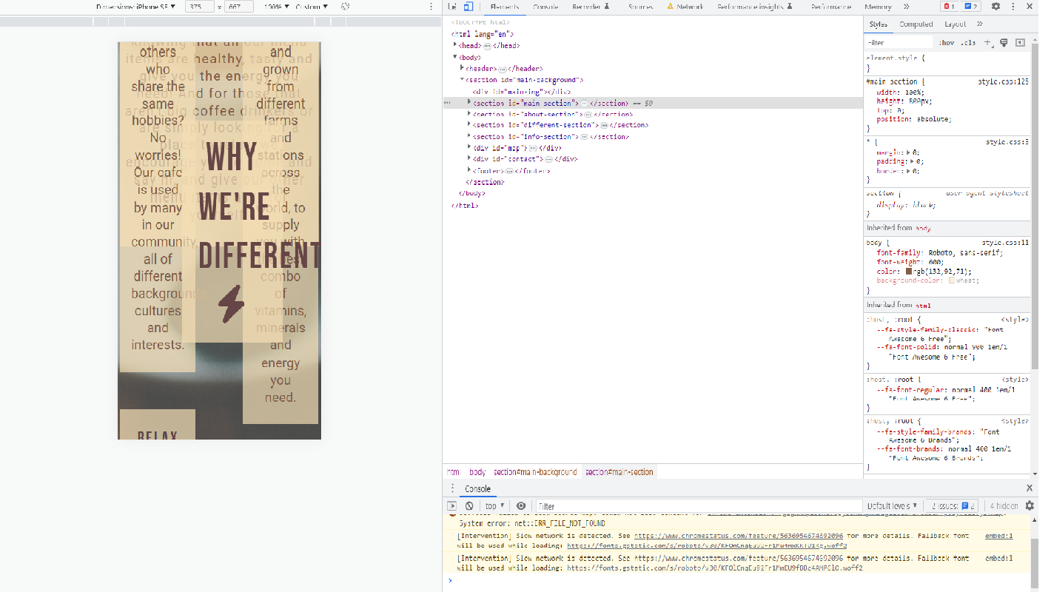Toggle the :hov pseudo-class state panel
Screen dimensions: 1051x592
tap(947, 42)
